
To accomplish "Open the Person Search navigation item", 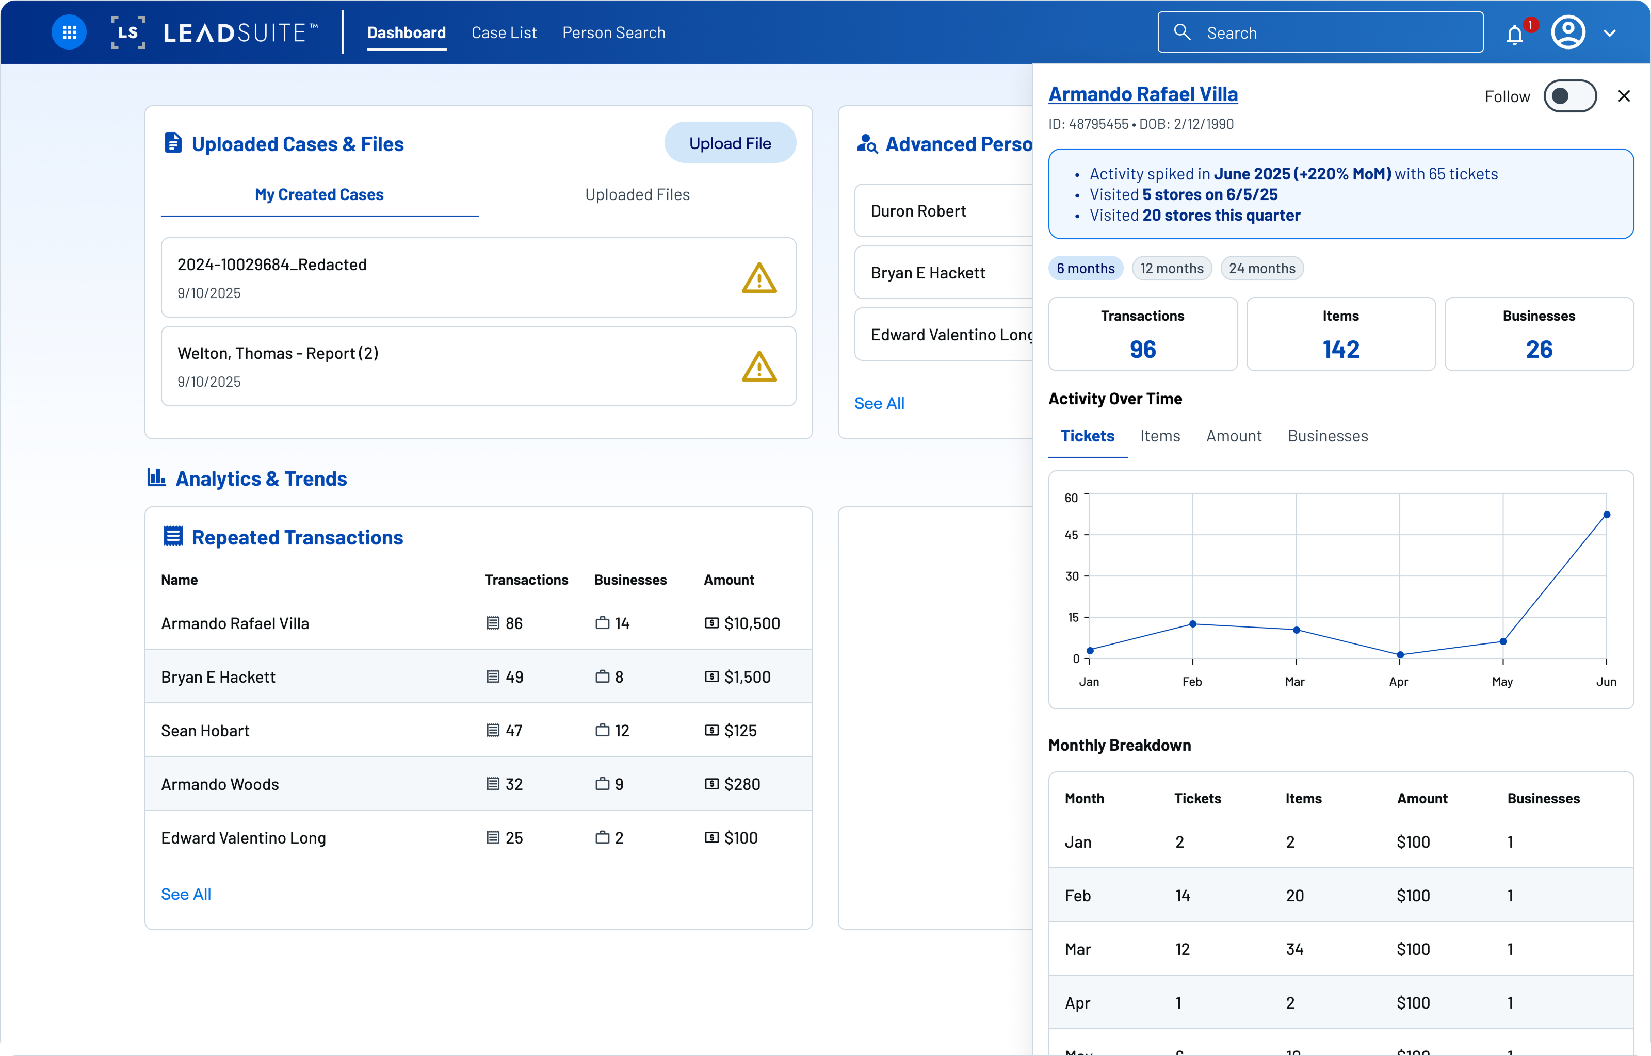I will 614,32.
